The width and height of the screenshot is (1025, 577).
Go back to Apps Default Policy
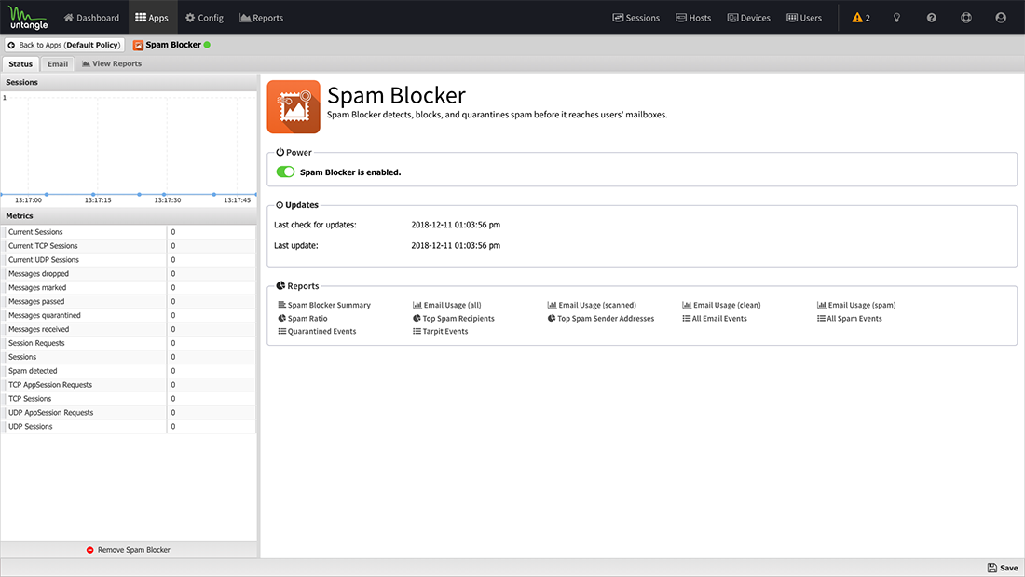click(x=64, y=45)
